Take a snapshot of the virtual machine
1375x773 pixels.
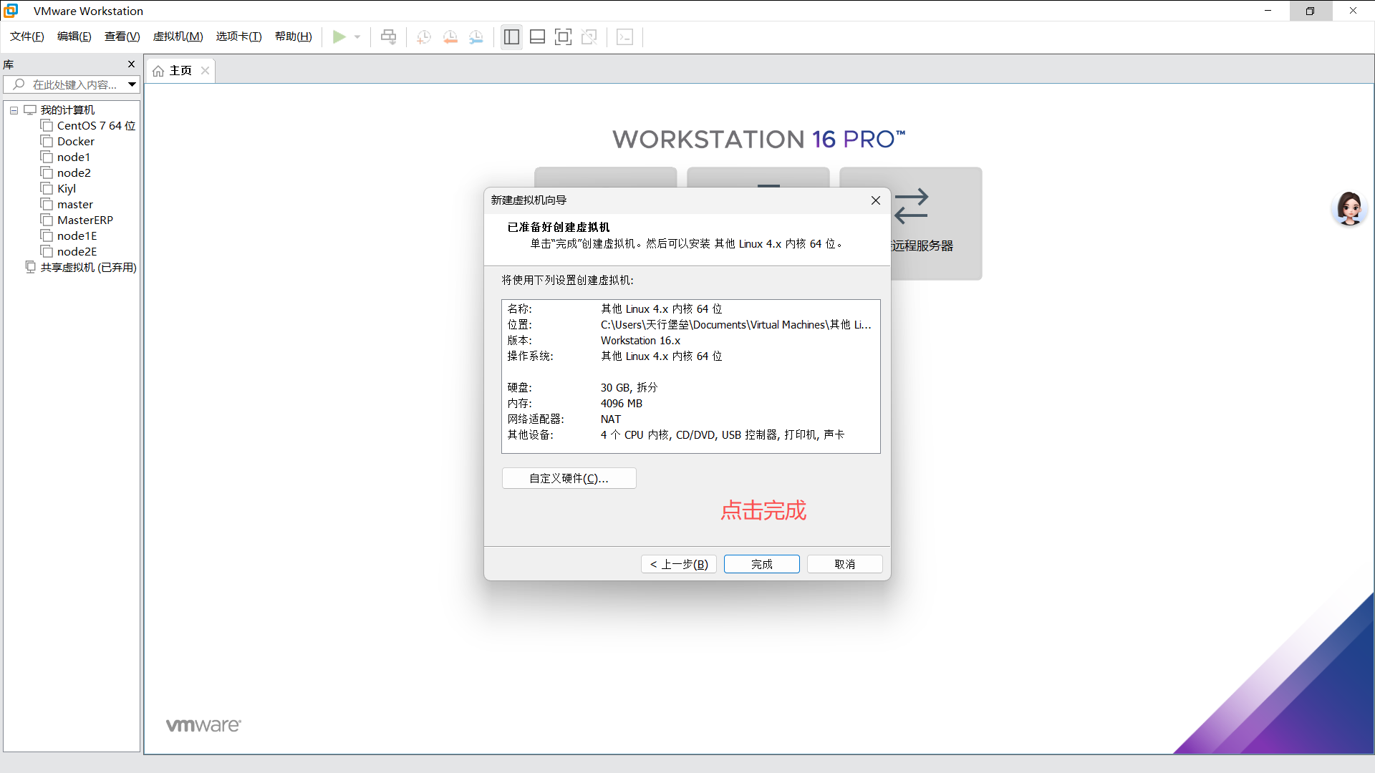click(x=423, y=37)
